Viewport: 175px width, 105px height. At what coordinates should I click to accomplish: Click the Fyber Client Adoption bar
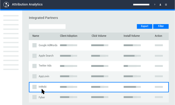click(x=68, y=97)
